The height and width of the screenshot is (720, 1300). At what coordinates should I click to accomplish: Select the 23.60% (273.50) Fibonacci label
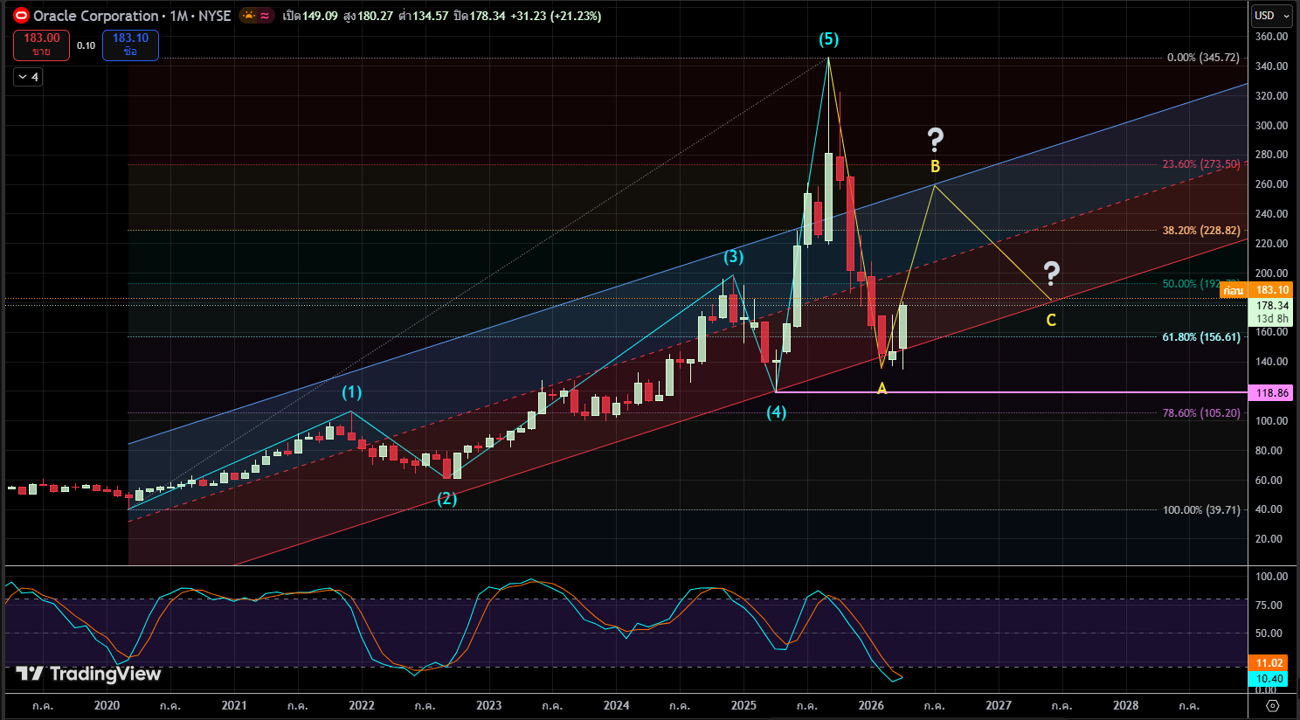click(x=1200, y=164)
